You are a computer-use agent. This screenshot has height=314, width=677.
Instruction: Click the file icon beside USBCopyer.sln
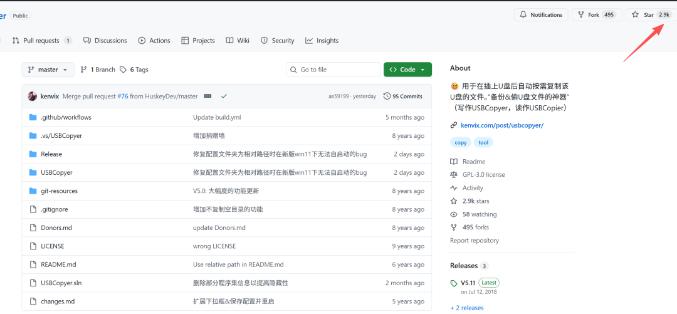click(x=33, y=283)
